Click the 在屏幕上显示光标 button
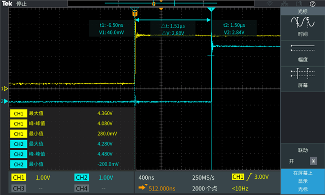Image resolution: width=325 pixels, height=195 pixels. tap(303, 181)
